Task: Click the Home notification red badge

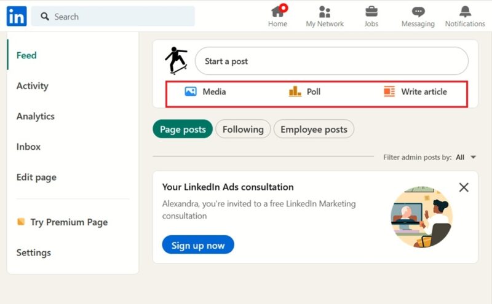Action: pyautogui.click(x=284, y=7)
